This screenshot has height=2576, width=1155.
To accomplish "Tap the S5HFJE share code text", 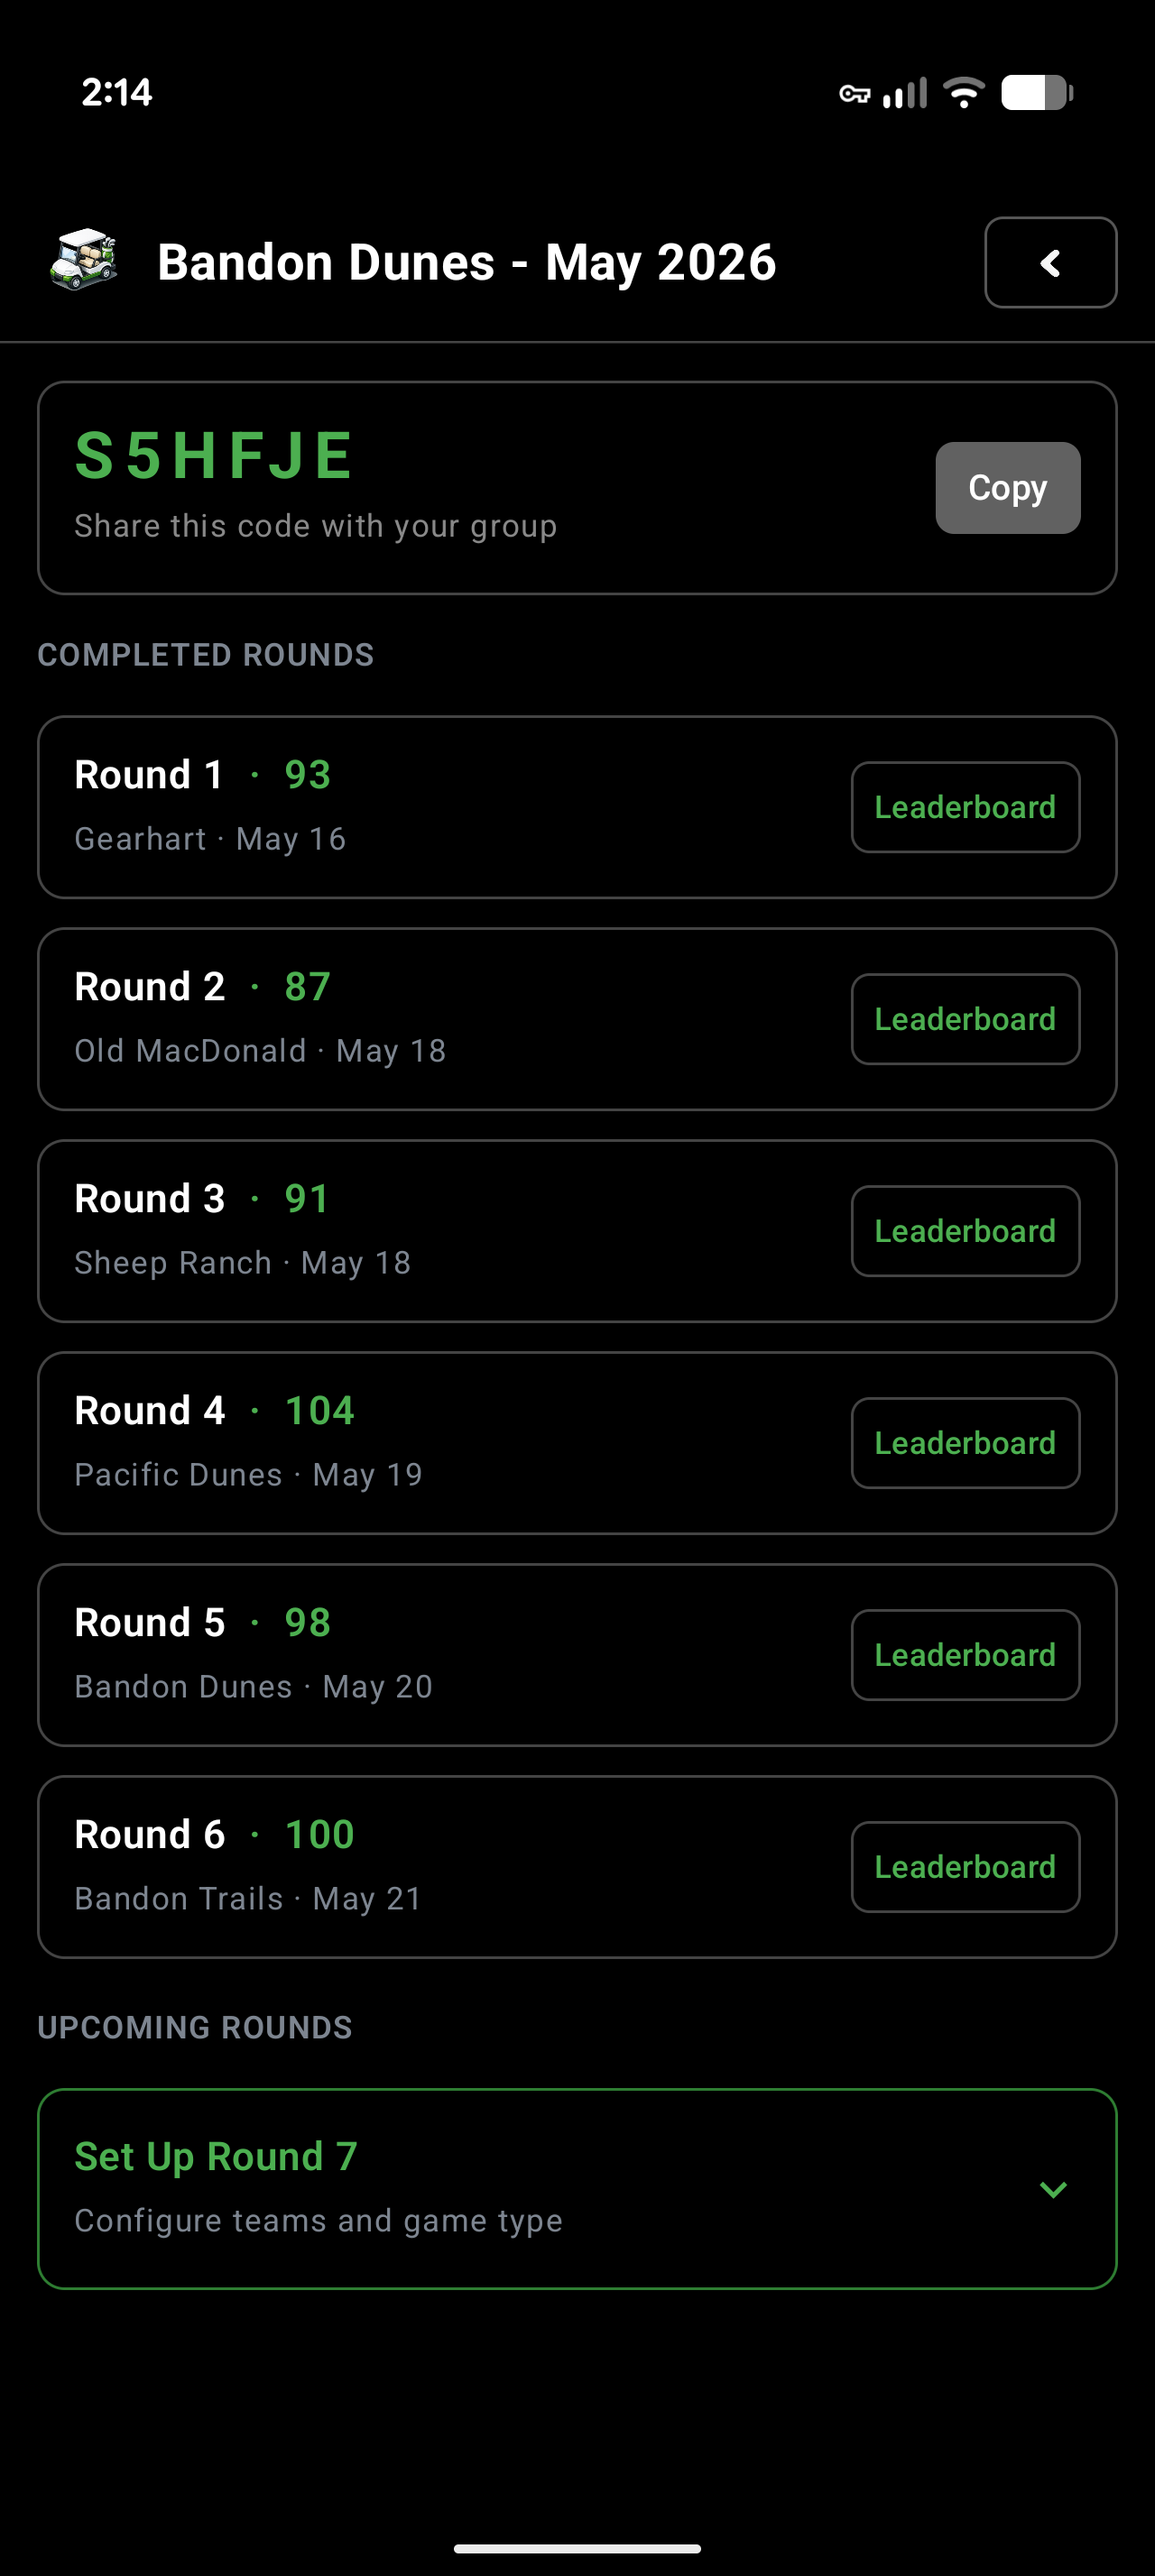I will (213, 455).
